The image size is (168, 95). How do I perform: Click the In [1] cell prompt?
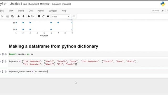(3, 54)
